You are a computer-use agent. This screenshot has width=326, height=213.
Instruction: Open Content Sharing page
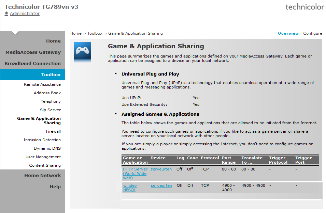(45, 165)
